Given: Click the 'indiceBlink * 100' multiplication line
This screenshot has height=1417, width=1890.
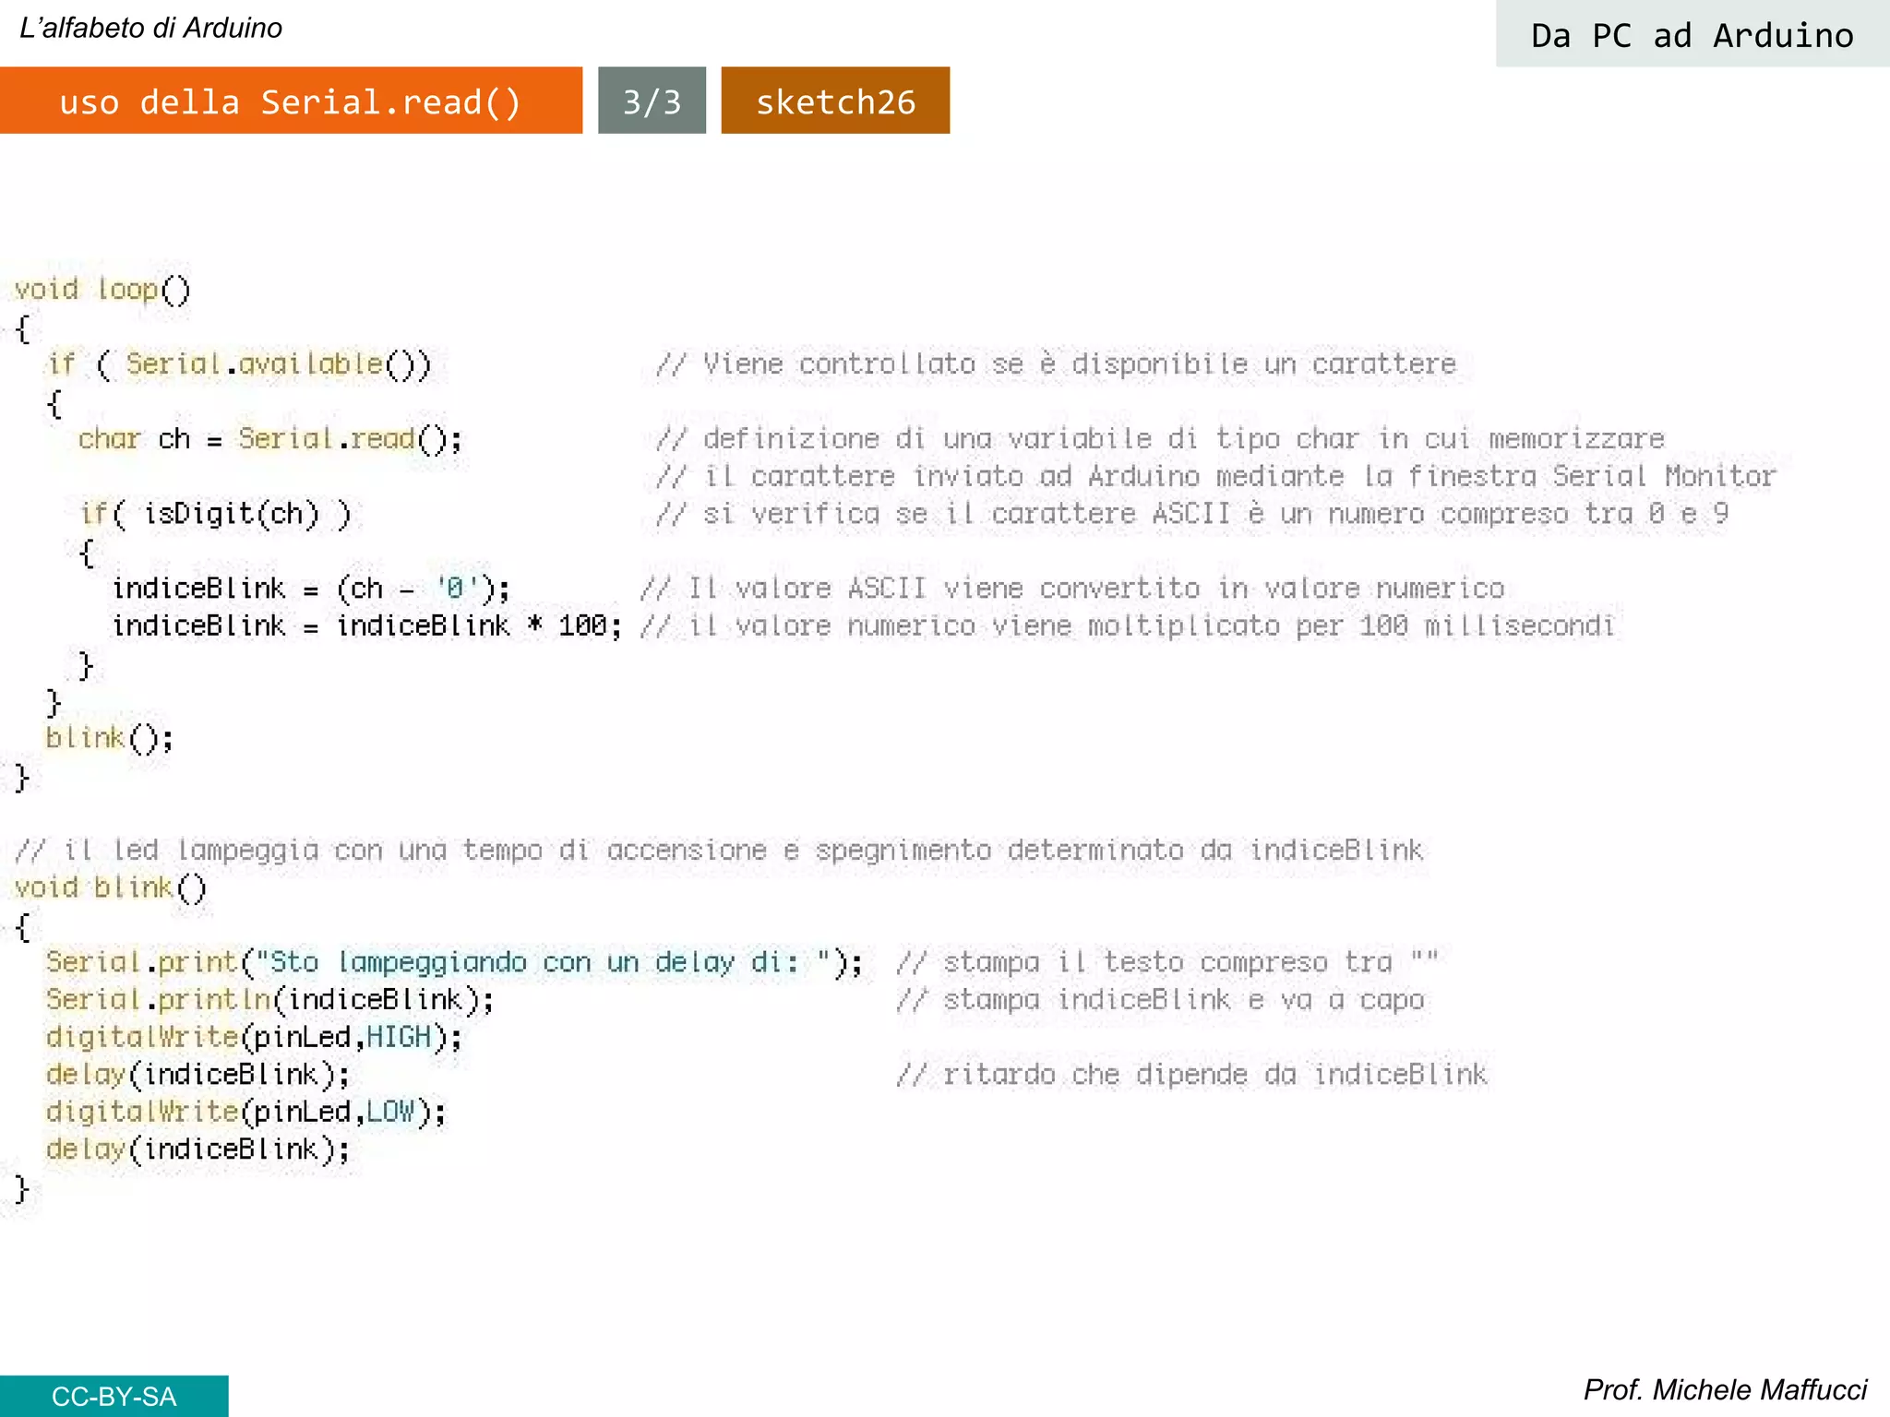Looking at the screenshot, I should [366, 626].
